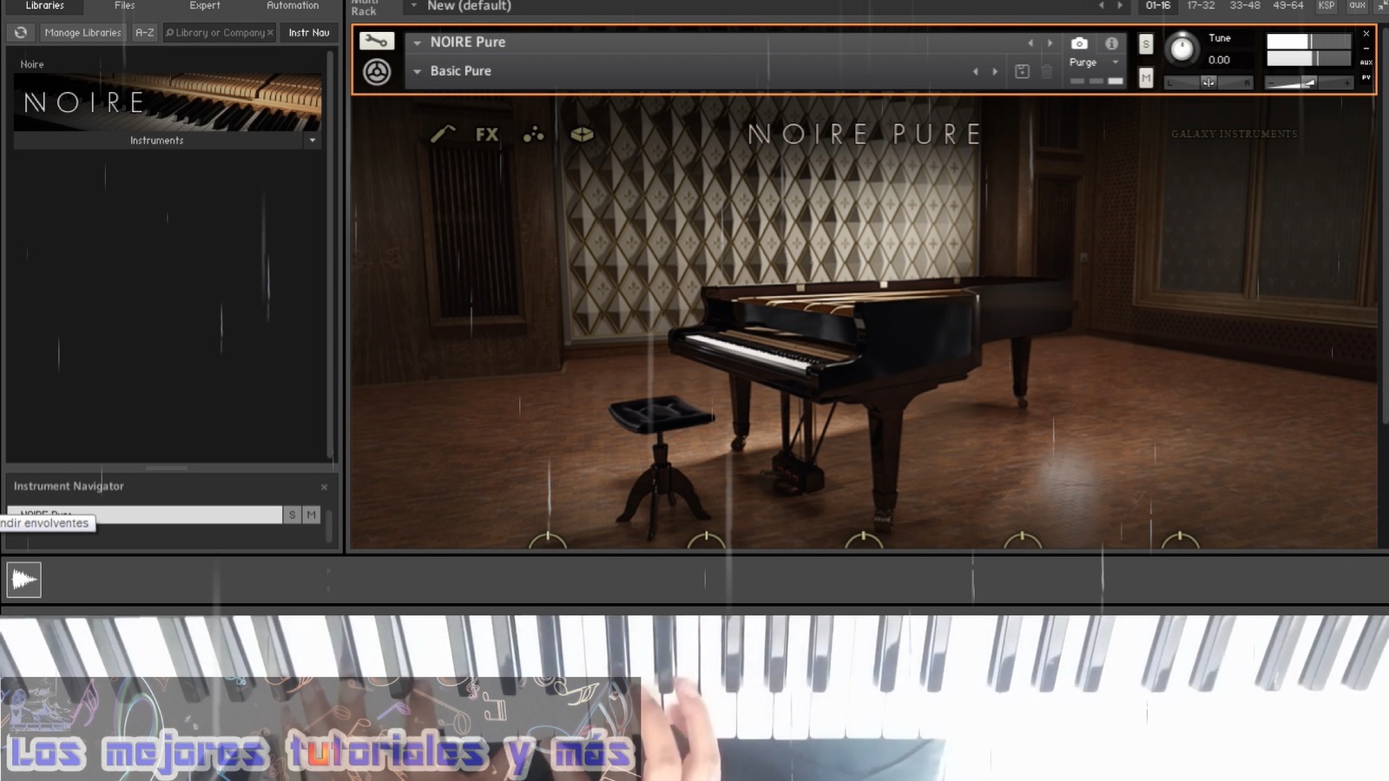Open the Purge menu
Image resolution: width=1389 pixels, height=781 pixels.
point(1093,62)
